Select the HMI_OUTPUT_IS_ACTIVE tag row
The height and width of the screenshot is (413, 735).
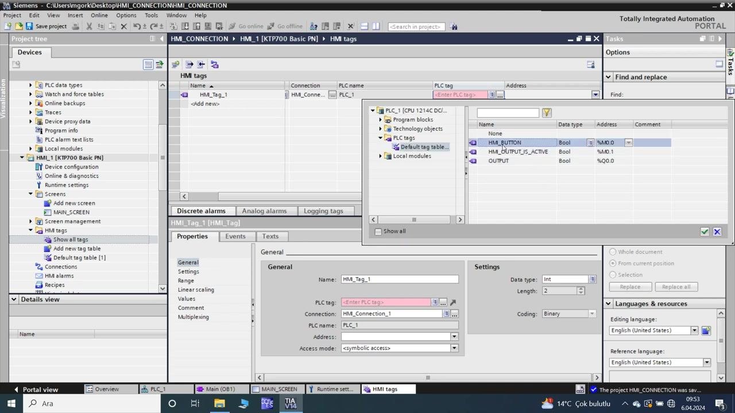570,152
